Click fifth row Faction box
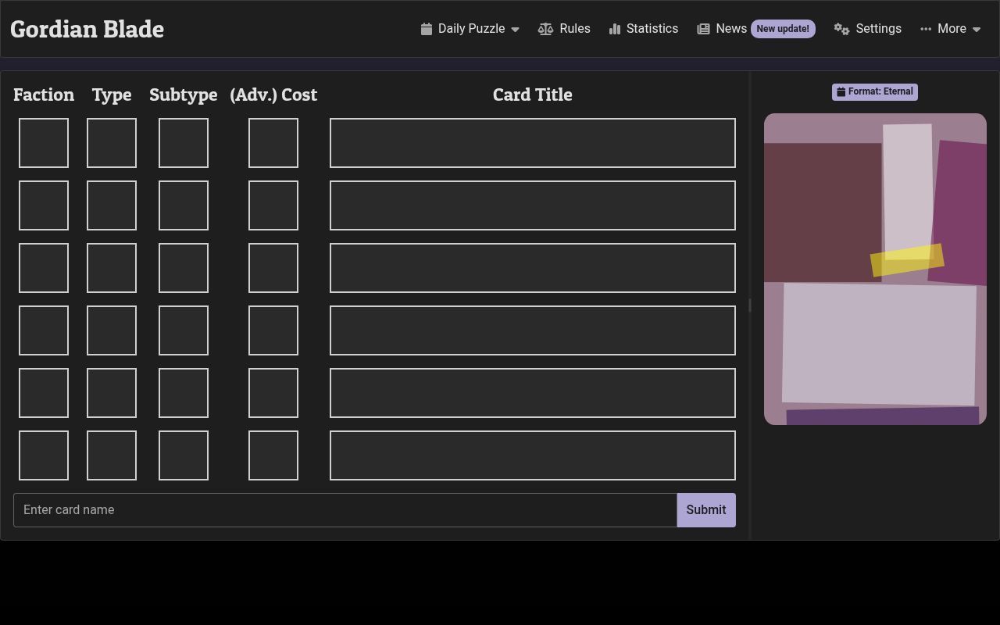1000x625 pixels. 44,393
